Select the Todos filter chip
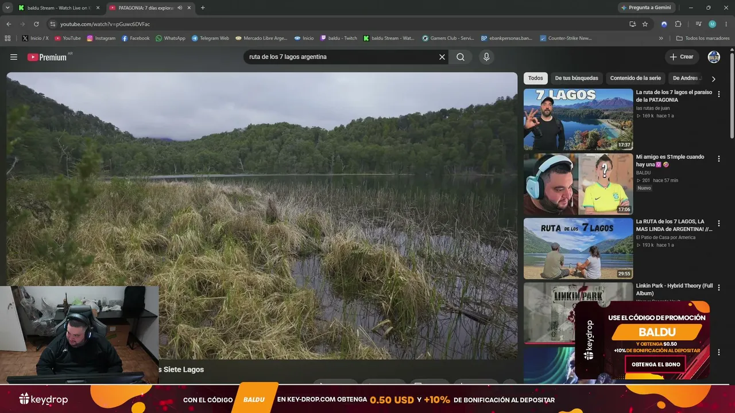 (535, 78)
